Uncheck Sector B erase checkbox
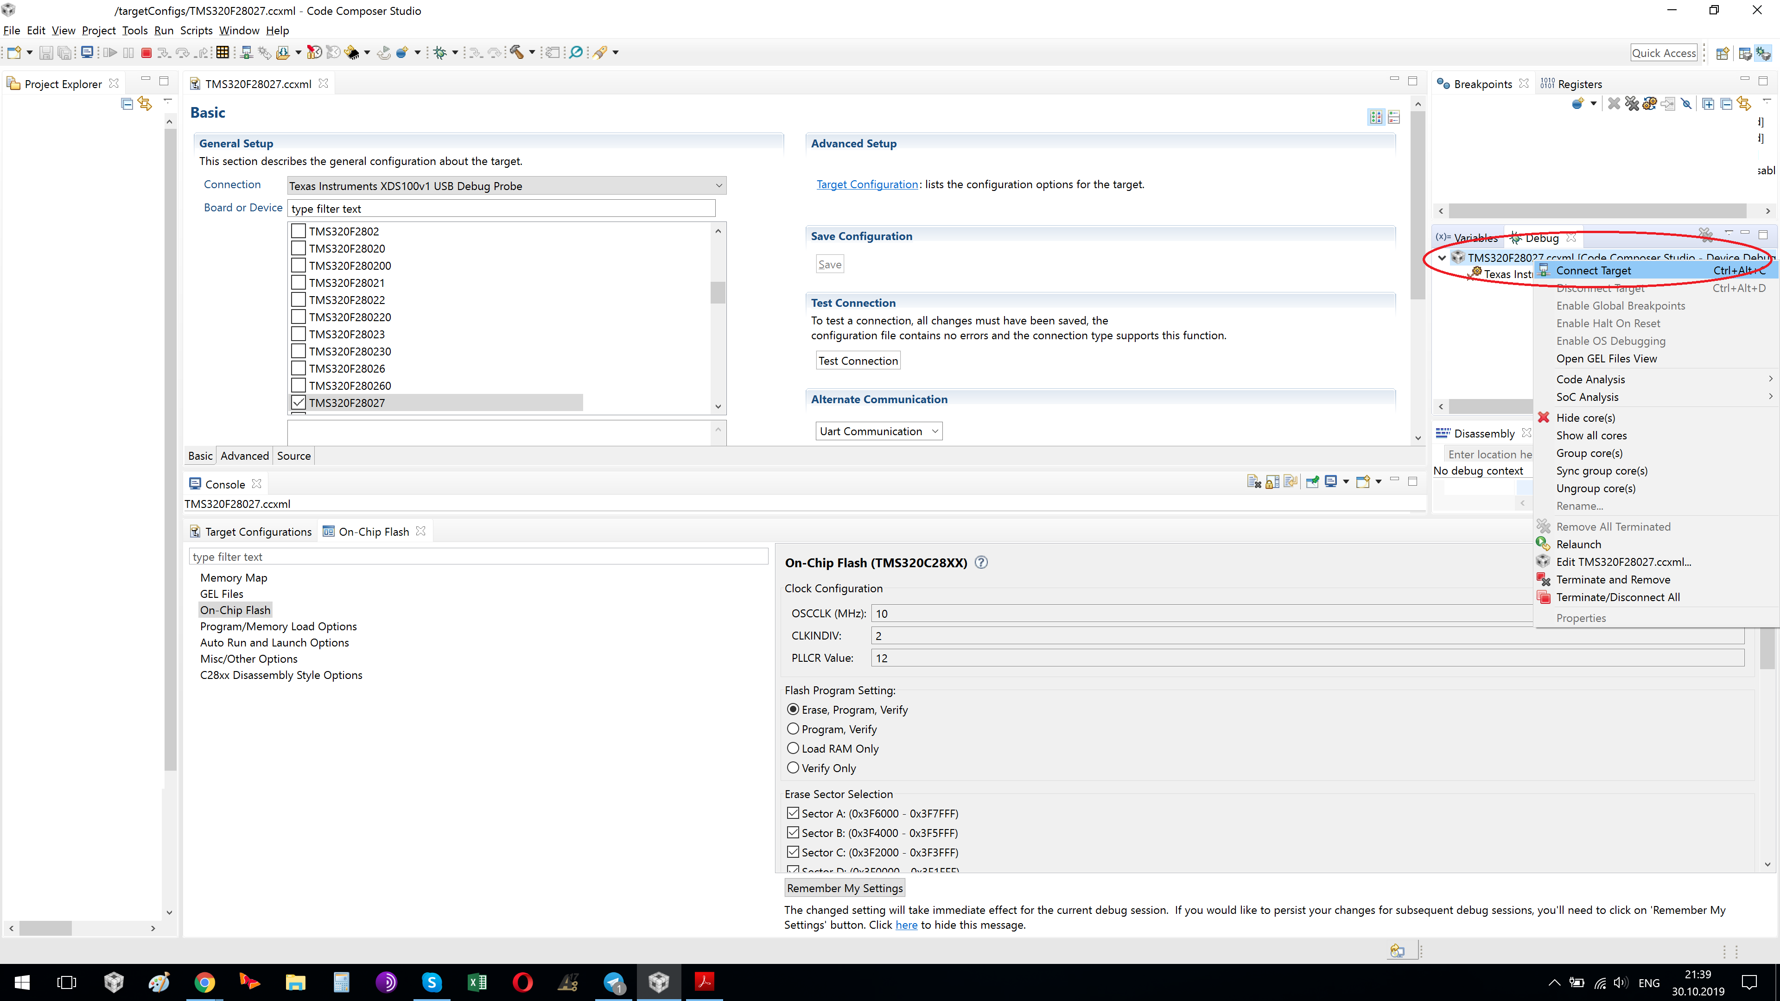The width and height of the screenshot is (1780, 1001). tap(793, 832)
